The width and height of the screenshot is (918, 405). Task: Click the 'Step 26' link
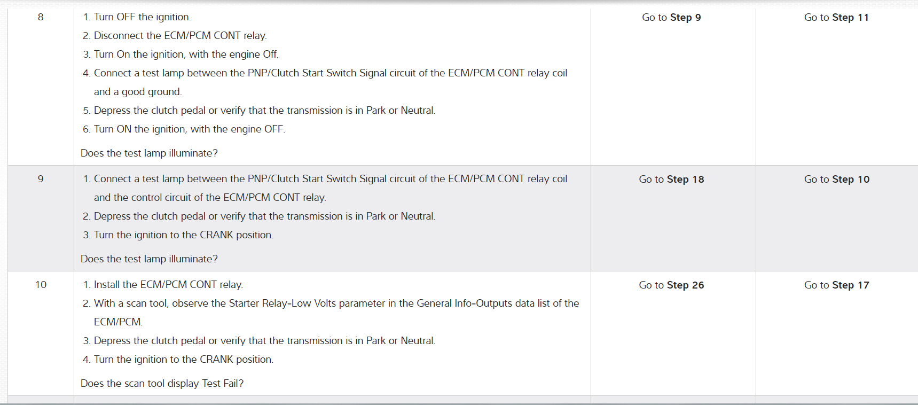click(x=685, y=285)
